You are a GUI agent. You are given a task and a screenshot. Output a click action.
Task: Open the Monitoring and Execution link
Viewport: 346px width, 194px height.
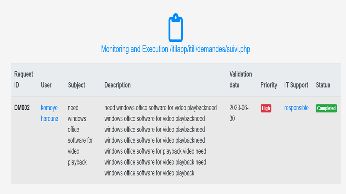click(175, 49)
